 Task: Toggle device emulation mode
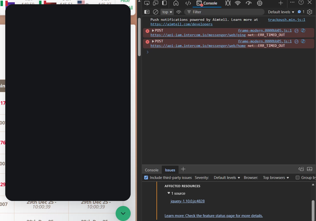[x=155, y=3]
